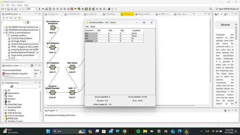Select Node 16 Veri Önişleme node

pos(53,47)
